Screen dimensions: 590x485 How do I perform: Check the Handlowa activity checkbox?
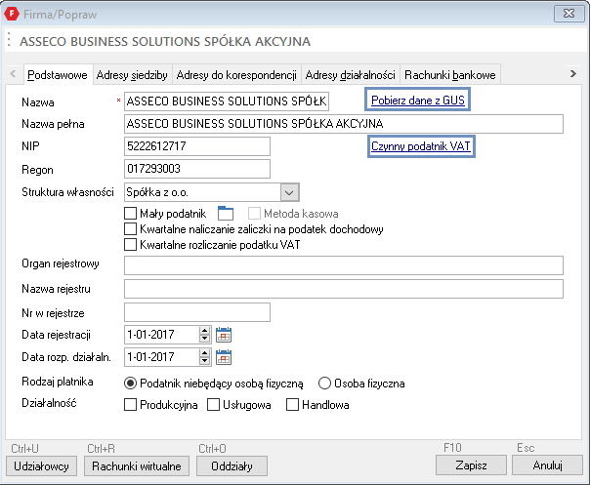click(x=292, y=405)
